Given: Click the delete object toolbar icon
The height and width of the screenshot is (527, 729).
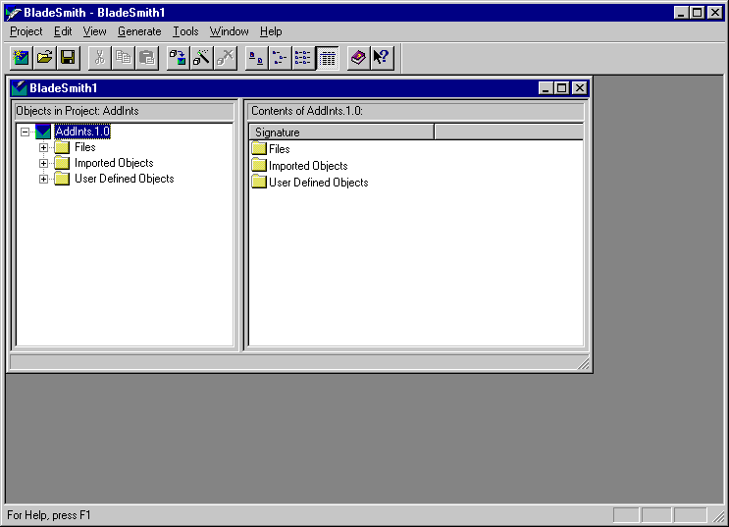Looking at the screenshot, I should [226, 58].
